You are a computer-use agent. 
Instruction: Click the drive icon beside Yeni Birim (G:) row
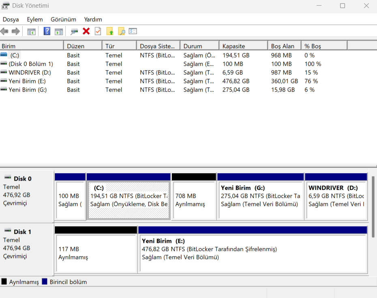point(4,89)
